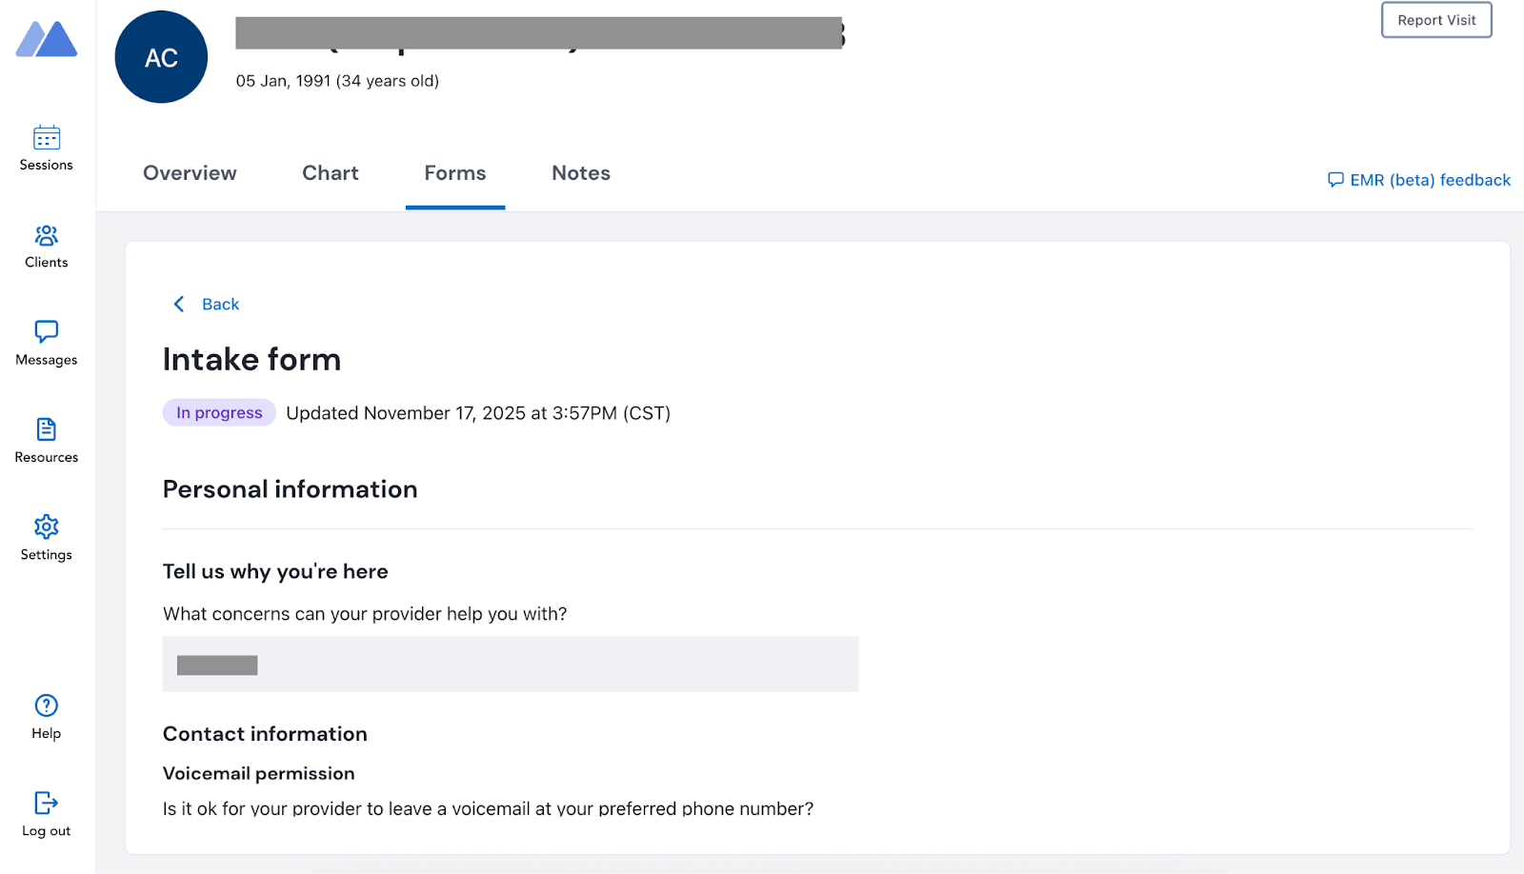Screen dimensions: 1524x874
Task: Click the Help question mark icon
Action: 46,705
